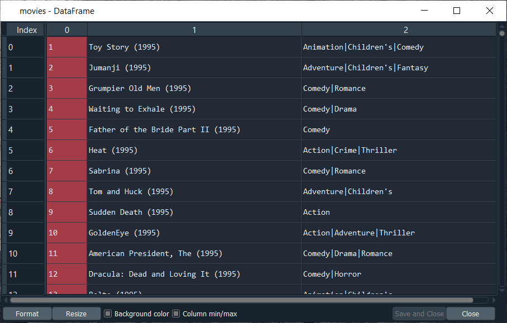Select column 1 header
This screenshot has width=507, height=323.
pyautogui.click(x=194, y=30)
